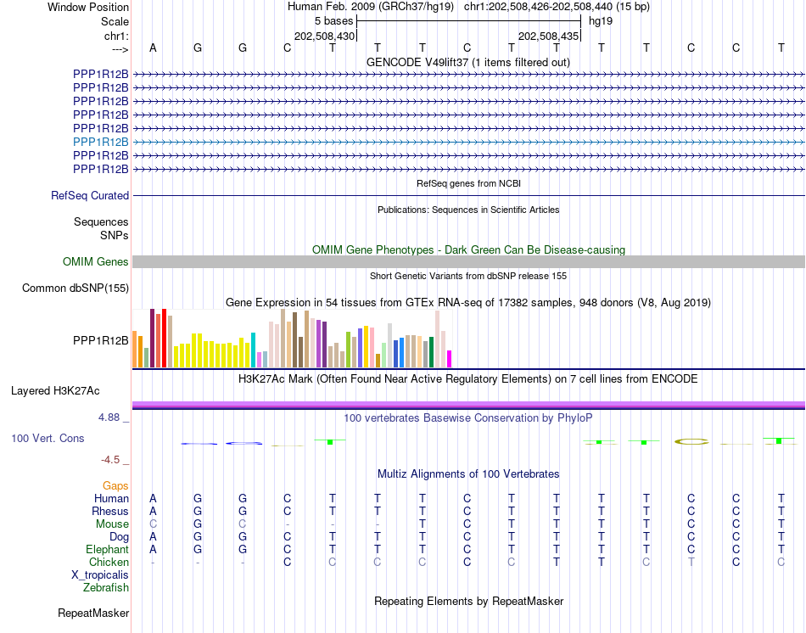Click the tallest dark-red GTEx expression bar
The height and width of the screenshot is (633, 806).
[152, 338]
